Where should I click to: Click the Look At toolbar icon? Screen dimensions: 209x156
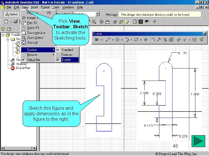pos(108,22)
